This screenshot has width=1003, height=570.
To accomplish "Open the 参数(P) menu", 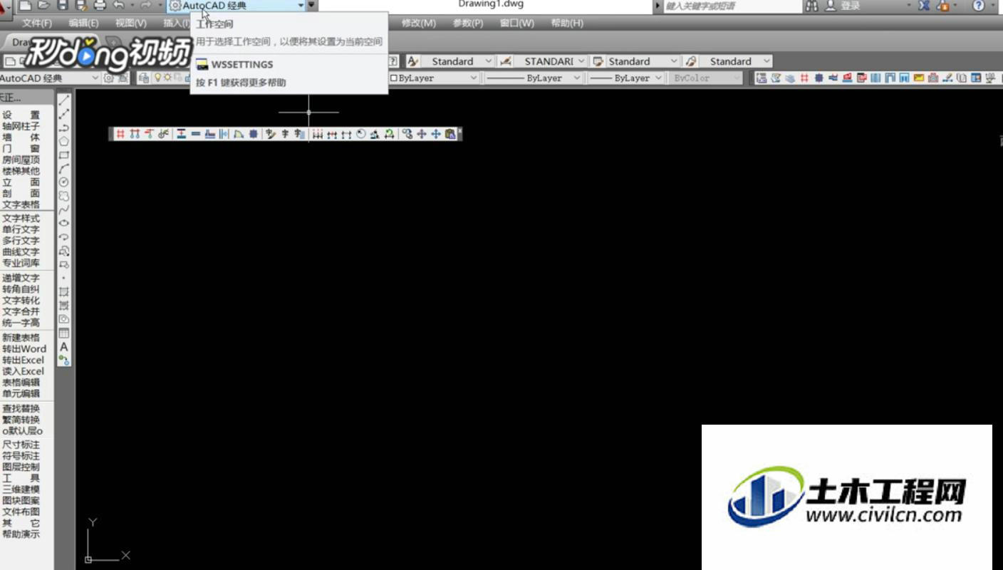I will click(x=468, y=23).
